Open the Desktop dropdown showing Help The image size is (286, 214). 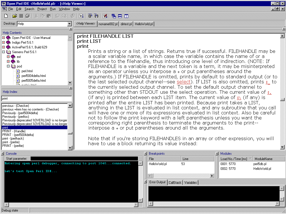70,24
